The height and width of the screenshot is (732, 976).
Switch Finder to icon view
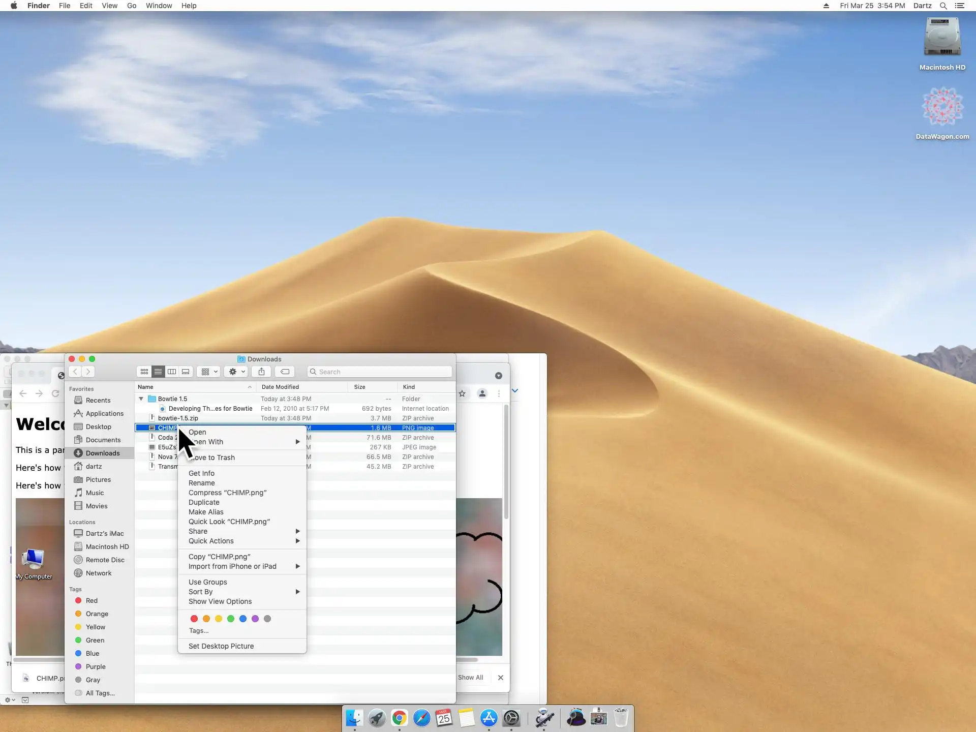144,372
